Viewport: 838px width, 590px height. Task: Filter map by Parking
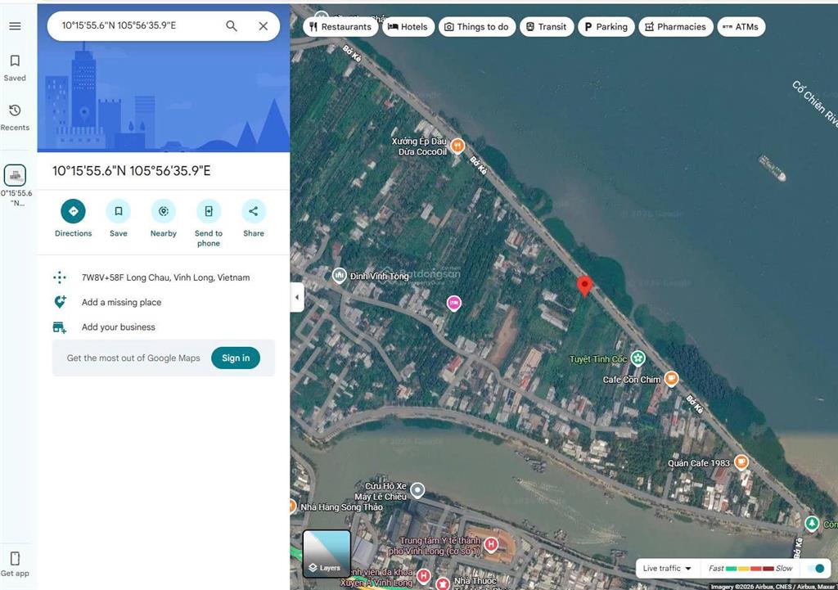tap(606, 27)
